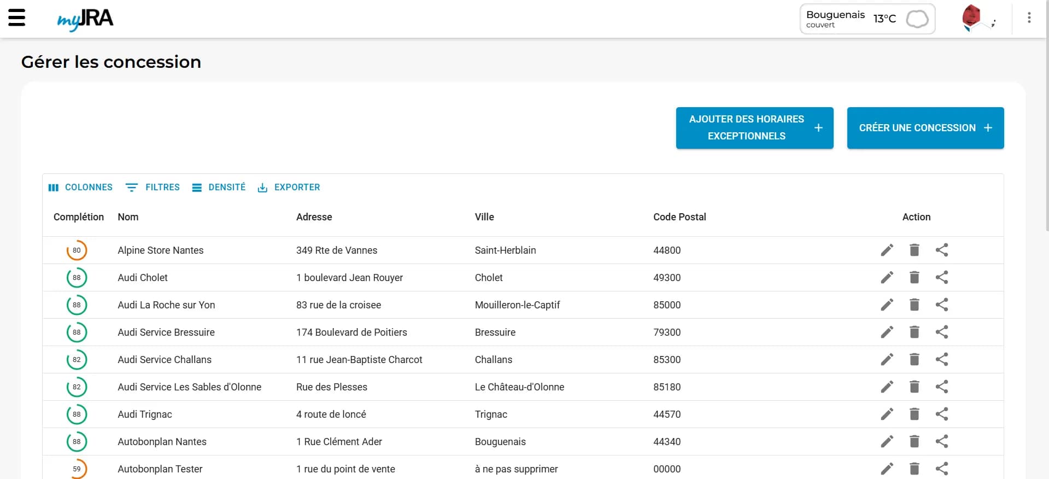Screen dimensions: 1049x479
Task: Click trash icon for Autobonplan Nantes
Action: [914, 442]
